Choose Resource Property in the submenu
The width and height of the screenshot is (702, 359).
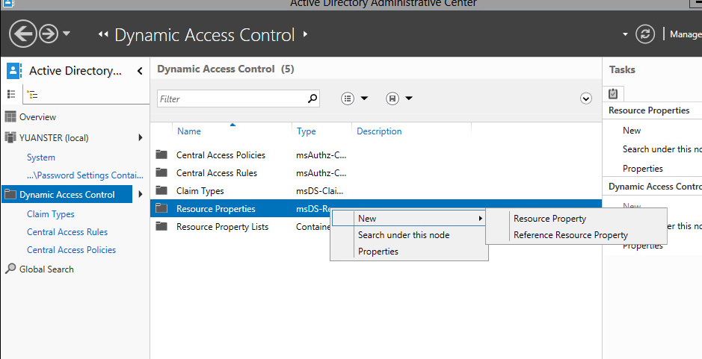576,219
